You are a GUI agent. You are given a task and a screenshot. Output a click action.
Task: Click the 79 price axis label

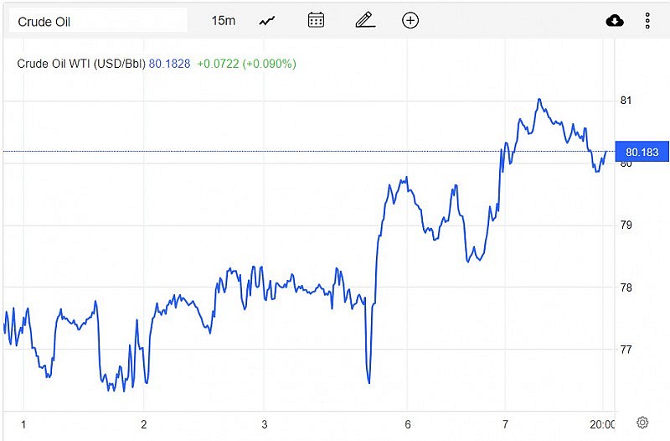click(625, 226)
